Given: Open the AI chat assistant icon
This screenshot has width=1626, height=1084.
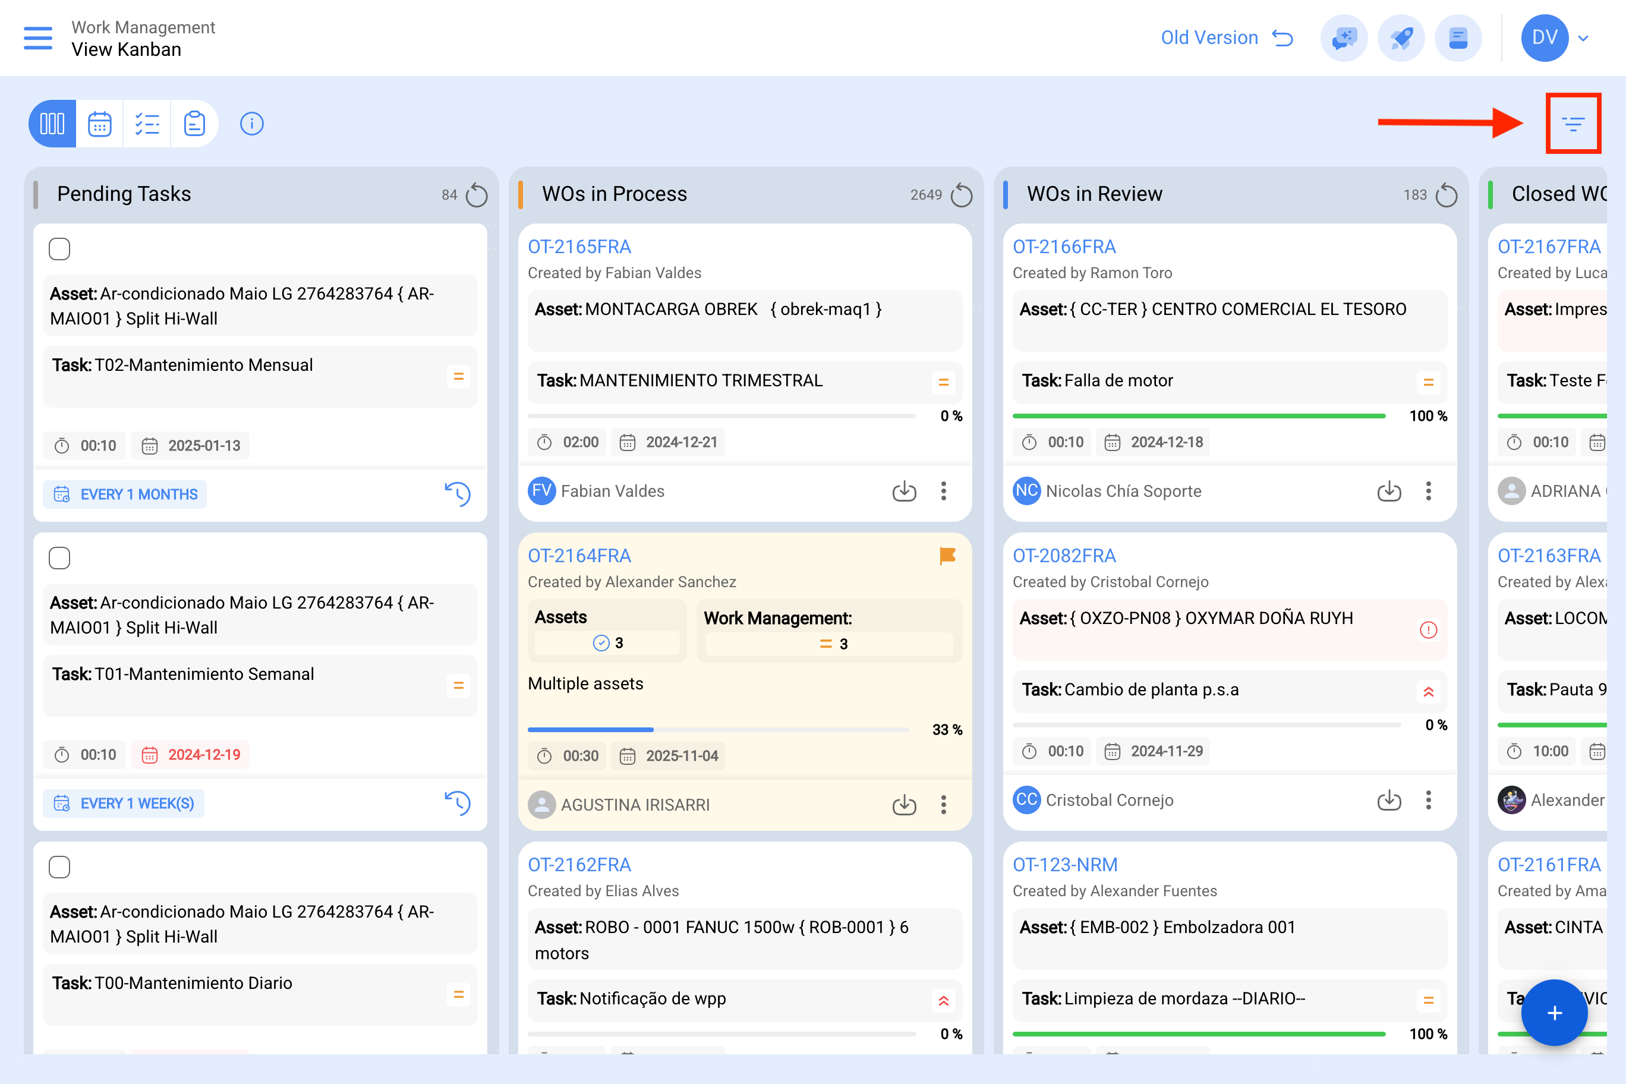Looking at the screenshot, I should tap(1344, 38).
